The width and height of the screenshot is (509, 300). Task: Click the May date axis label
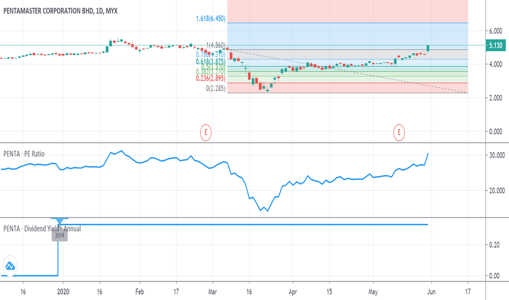click(x=373, y=292)
